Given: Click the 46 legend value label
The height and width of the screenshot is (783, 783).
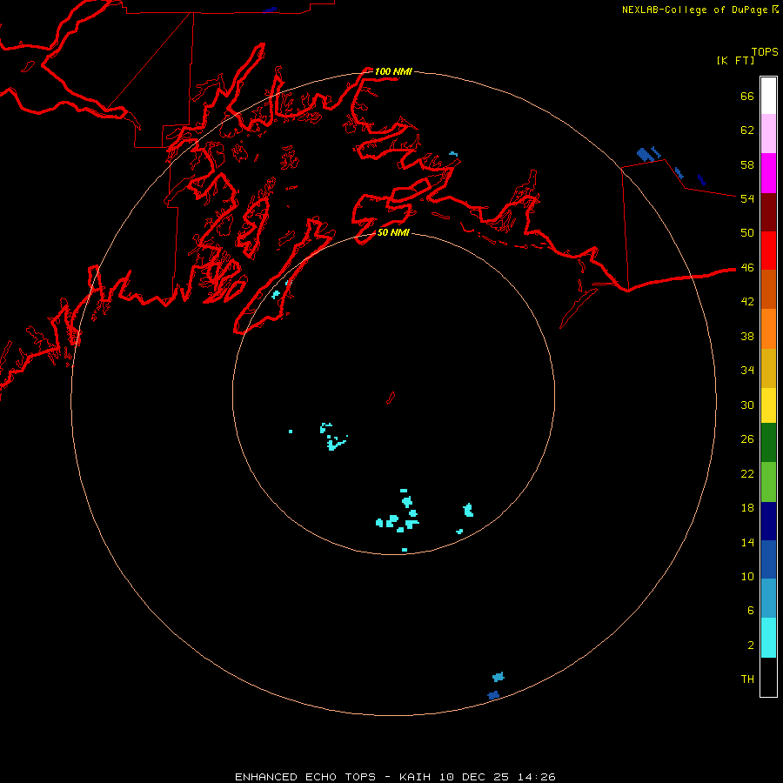Looking at the screenshot, I should 747,268.
